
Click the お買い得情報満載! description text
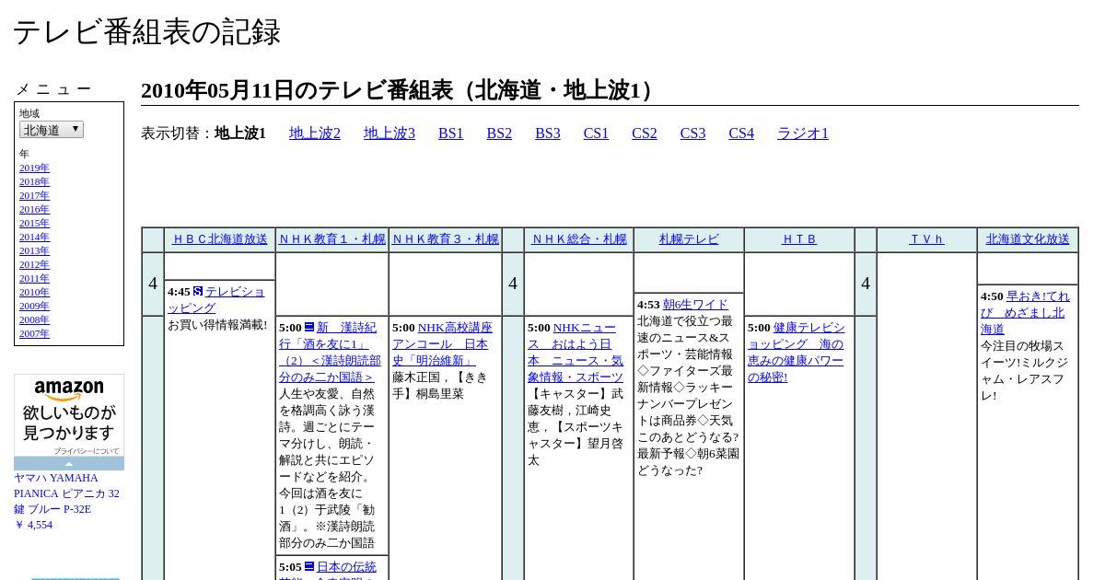(217, 325)
